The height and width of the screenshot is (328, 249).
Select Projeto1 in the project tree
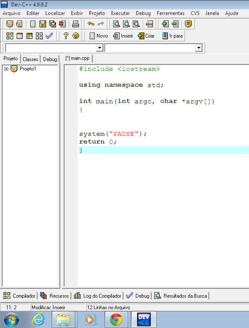[x=28, y=69]
